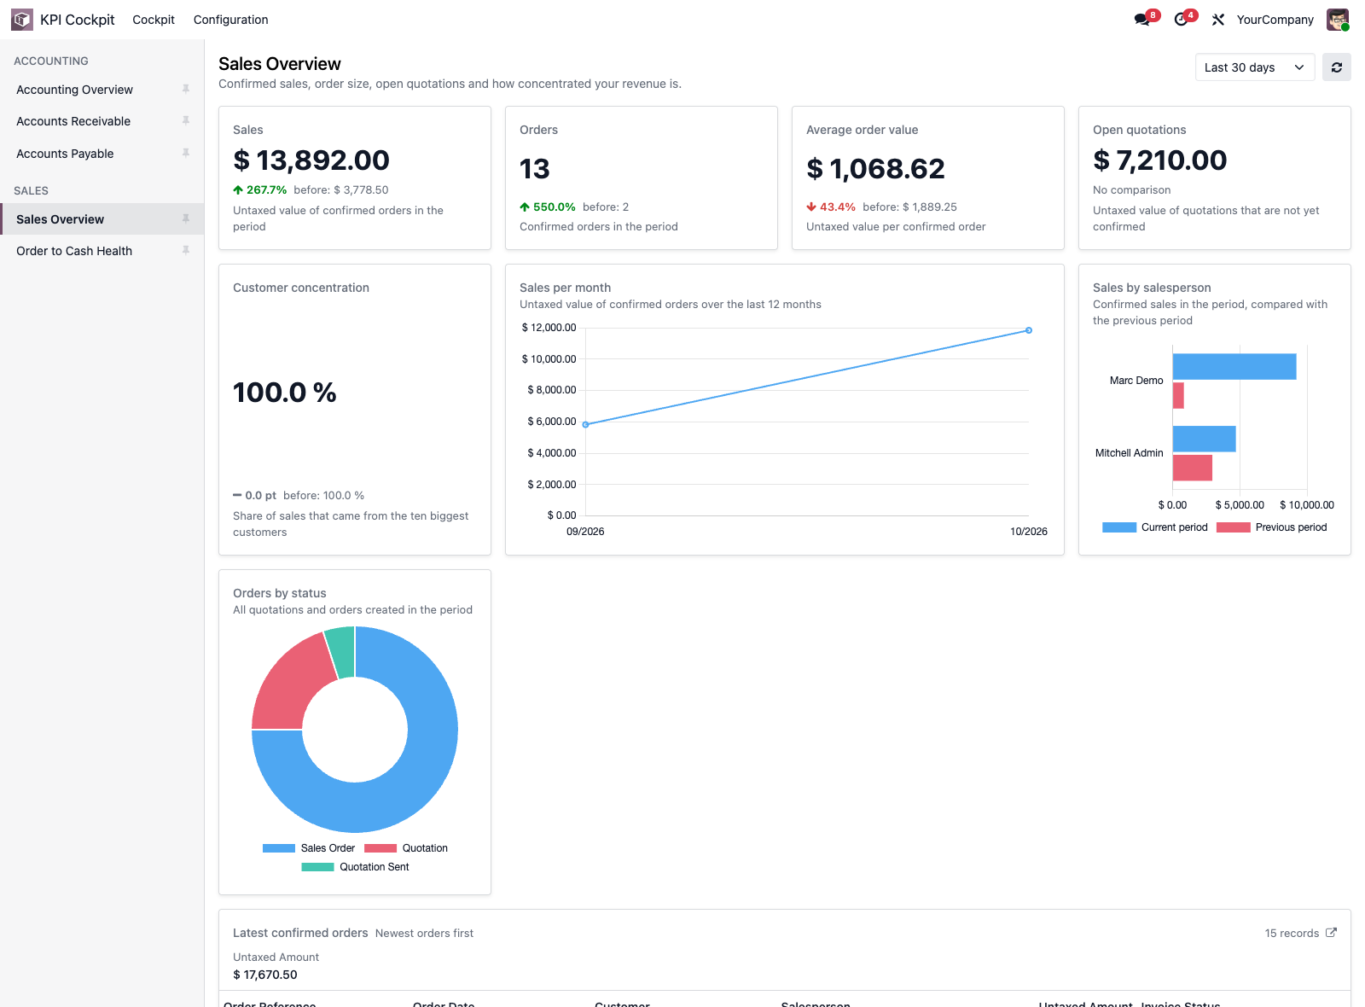
Task: Open Accounts Payable dashboard
Action: (65, 154)
